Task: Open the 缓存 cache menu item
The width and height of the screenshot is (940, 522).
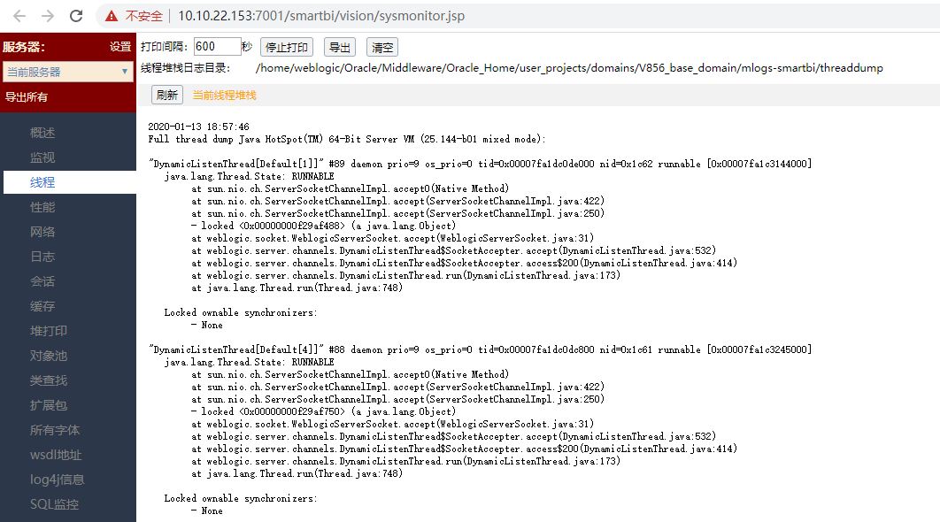Action: point(42,306)
